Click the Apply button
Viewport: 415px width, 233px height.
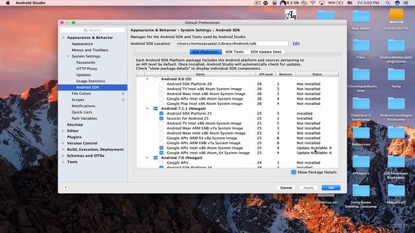click(x=309, y=188)
